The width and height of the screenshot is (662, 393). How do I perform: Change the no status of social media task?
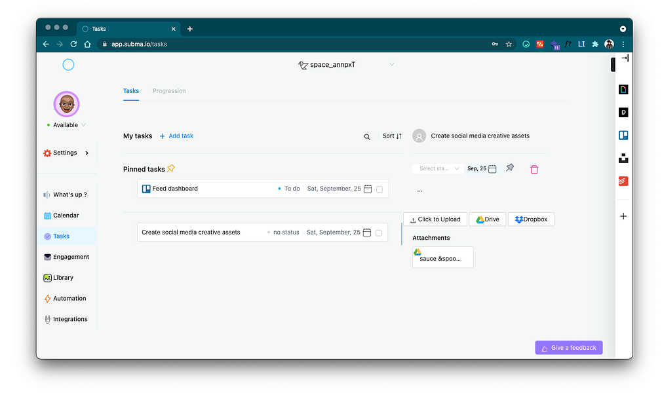coord(283,232)
